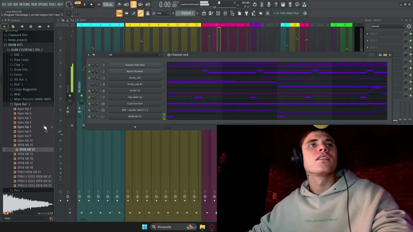The image size is (413, 232).
Task: Adjust Ovation Elite Xtra channel volume knob
Action: pos(97,65)
